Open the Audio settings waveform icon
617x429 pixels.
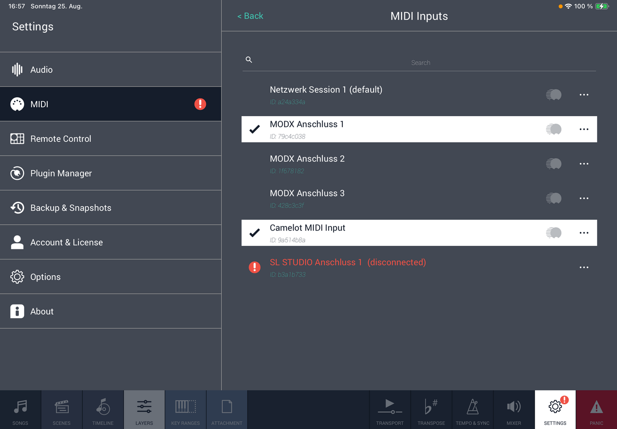pos(17,69)
